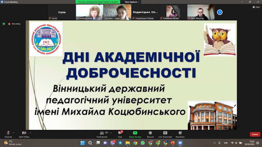262x147 pixels.
Task: Open the taskbar clock and date
Action: click(x=249, y=143)
